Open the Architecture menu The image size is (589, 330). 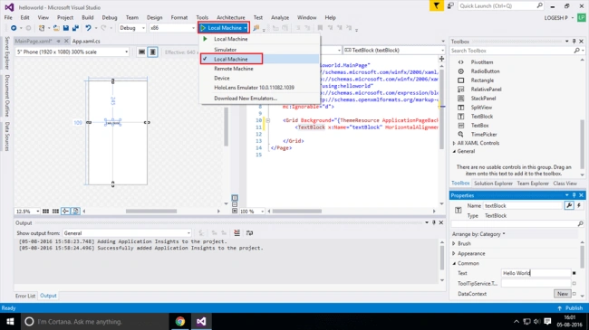[x=231, y=17]
